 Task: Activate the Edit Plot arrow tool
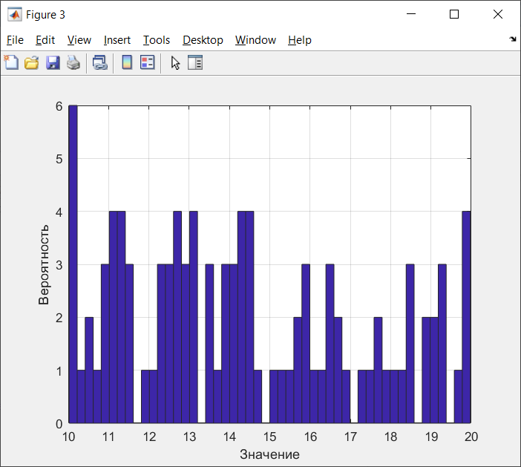pyautogui.click(x=175, y=62)
